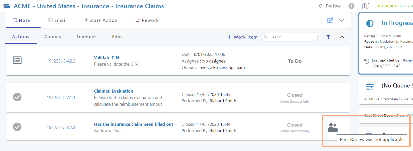The image size is (413, 151).
Task: Click the filter funnel icon
Action: click(328, 37)
